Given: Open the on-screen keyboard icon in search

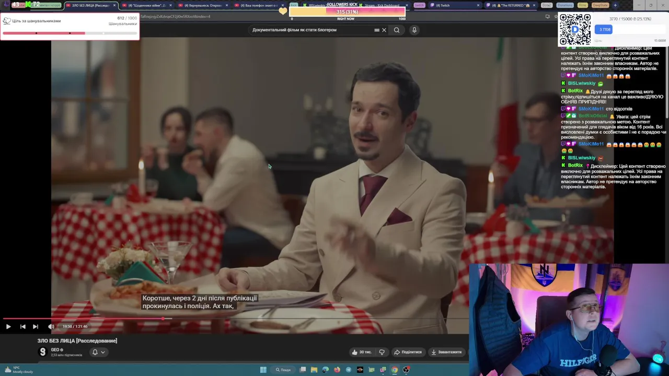Looking at the screenshot, I should point(377,30).
